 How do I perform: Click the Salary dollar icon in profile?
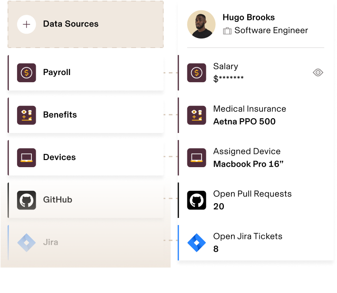pyautogui.click(x=196, y=73)
